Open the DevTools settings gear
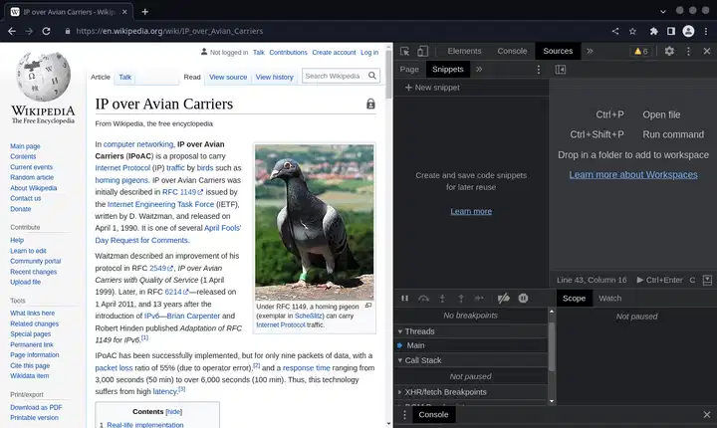This screenshot has width=717, height=428. (x=669, y=51)
